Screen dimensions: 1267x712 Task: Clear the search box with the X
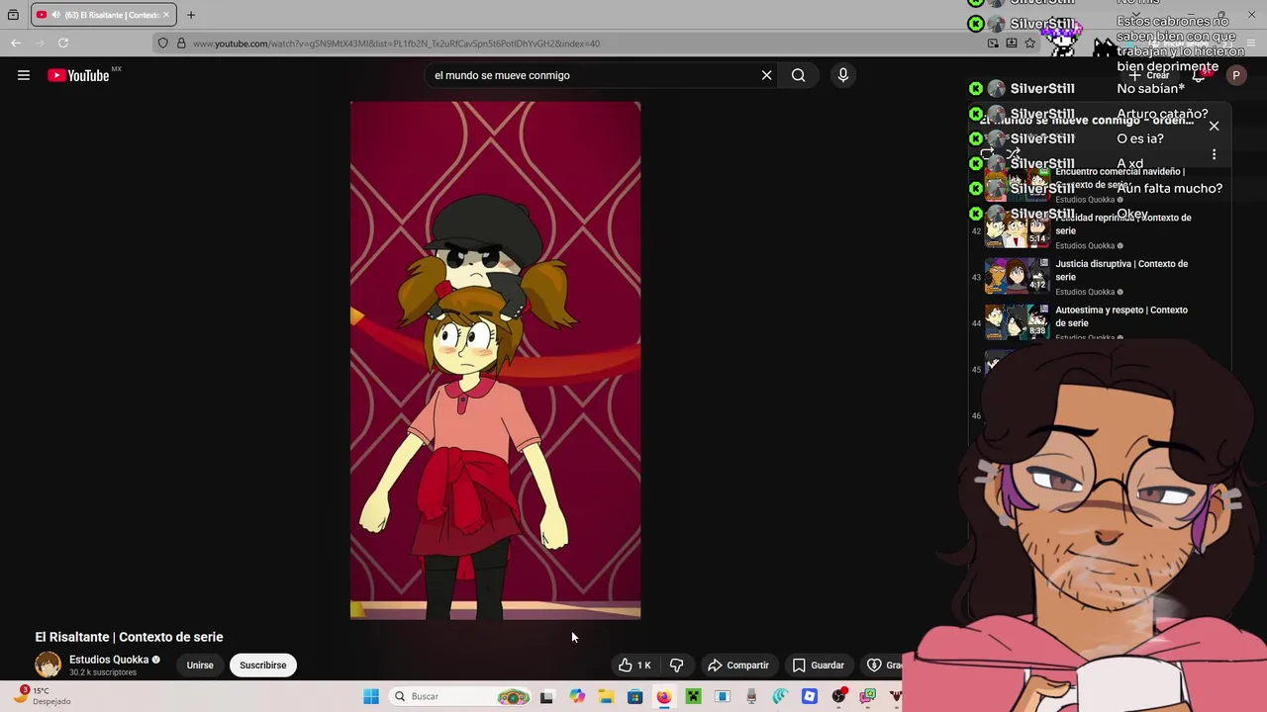coord(766,75)
